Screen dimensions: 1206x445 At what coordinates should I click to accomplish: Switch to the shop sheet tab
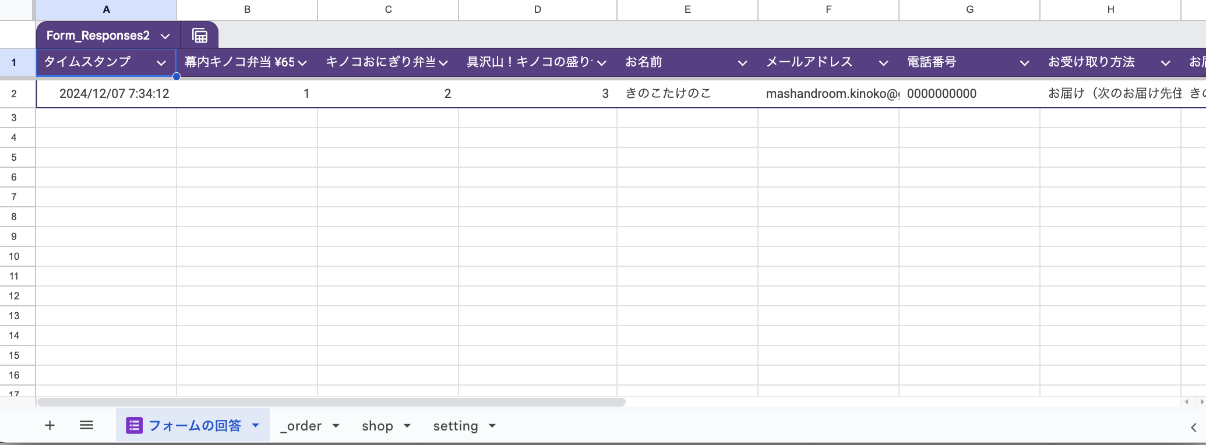pos(378,426)
